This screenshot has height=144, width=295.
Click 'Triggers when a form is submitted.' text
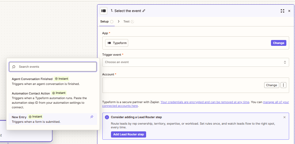[x=36, y=122]
